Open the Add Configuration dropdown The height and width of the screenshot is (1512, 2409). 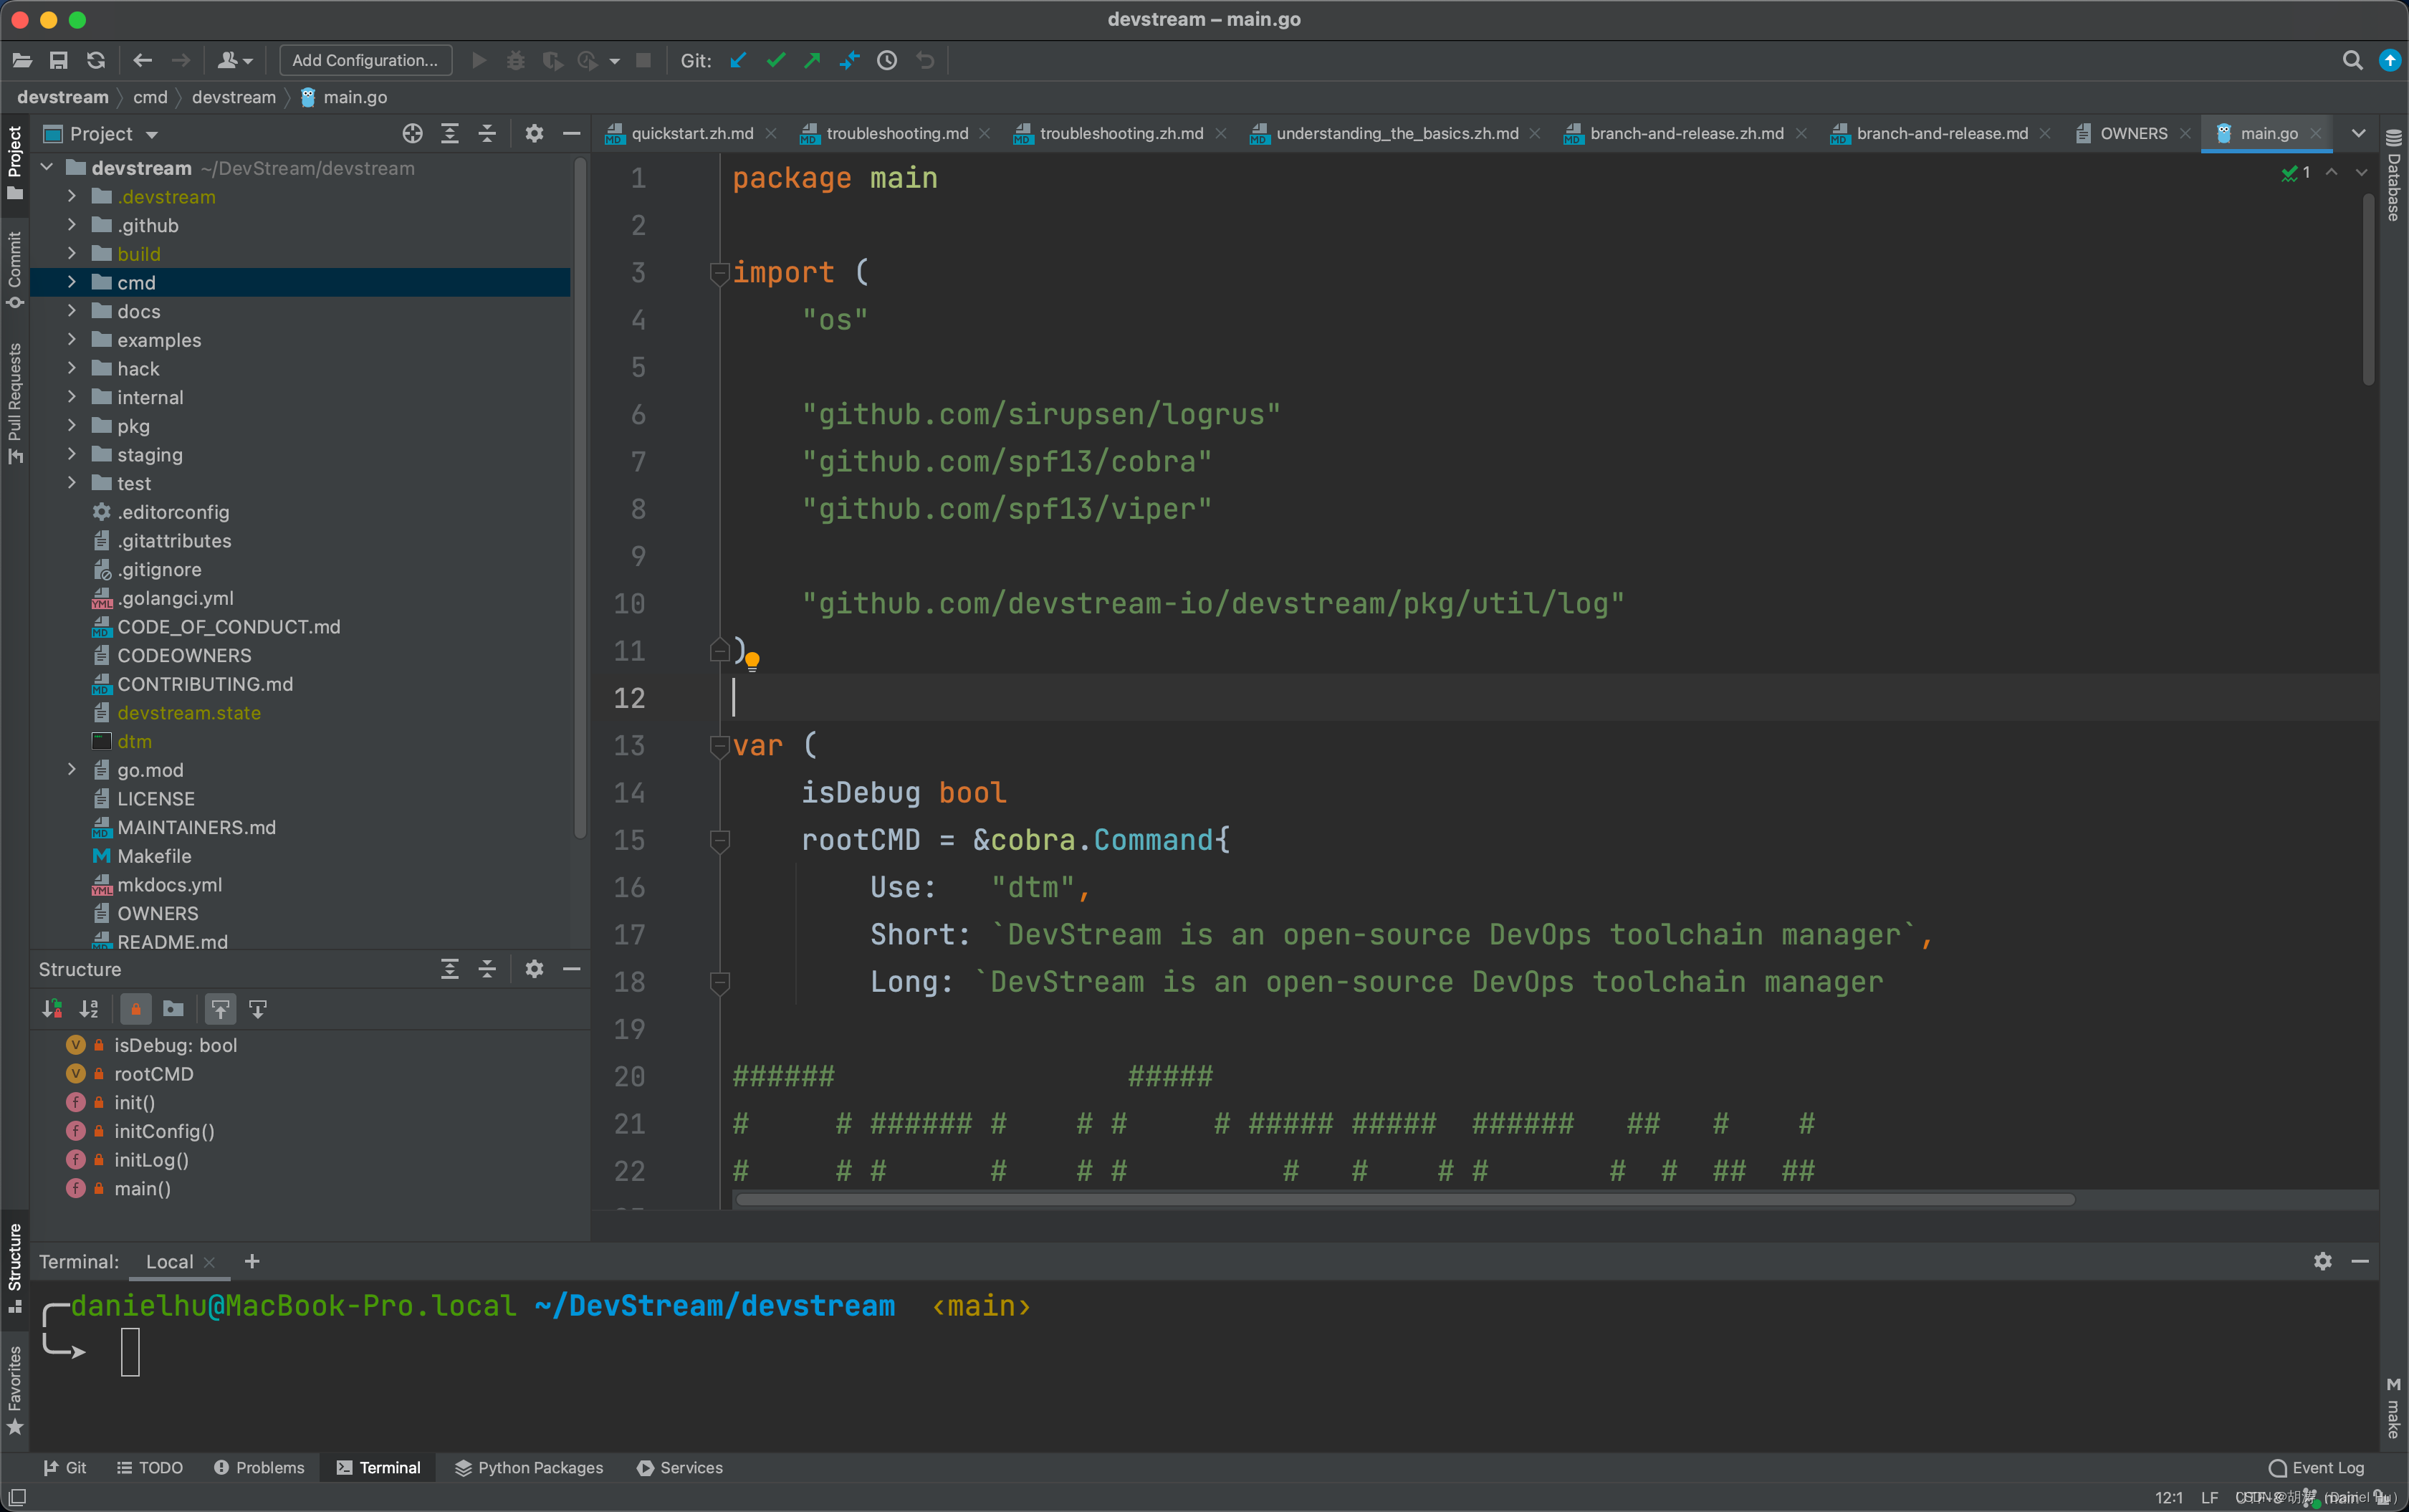tap(365, 60)
